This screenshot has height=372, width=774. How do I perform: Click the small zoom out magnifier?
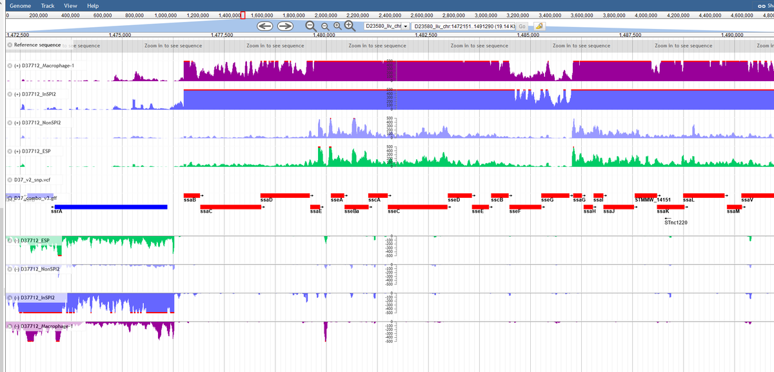324,26
